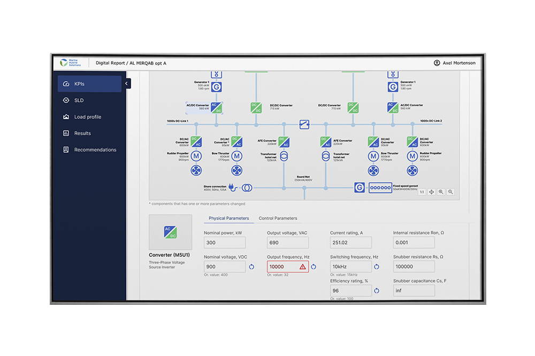Select Rudder Propeller motor icon under DC-Link 2

(412, 156)
